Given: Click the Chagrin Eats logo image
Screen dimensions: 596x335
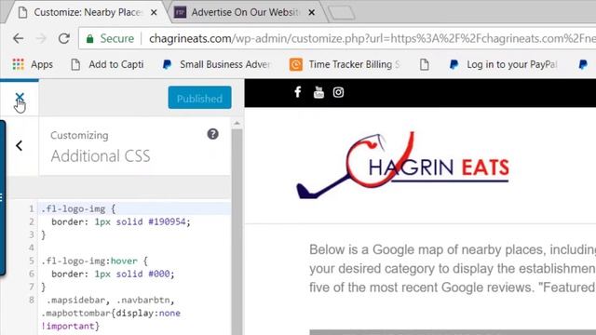Looking at the screenshot, I should tap(403, 166).
